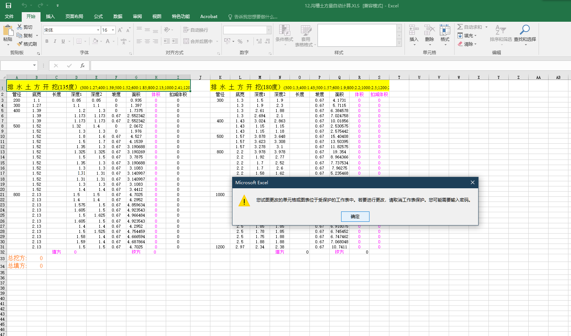Click AutoSum (自动求和) sigma icon
Screen dimensions: 571x336
[x=460, y=27]
